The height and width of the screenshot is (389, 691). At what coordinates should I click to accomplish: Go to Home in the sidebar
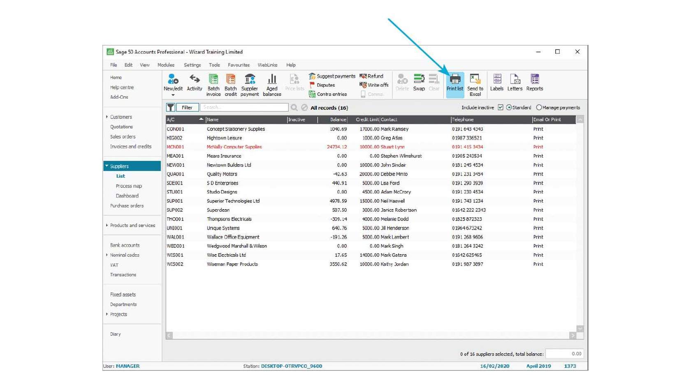pyautogui.click(x=116, y=77)
